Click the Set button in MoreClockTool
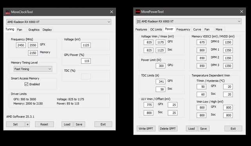This screenshot has width=251, height=146. 15,124
